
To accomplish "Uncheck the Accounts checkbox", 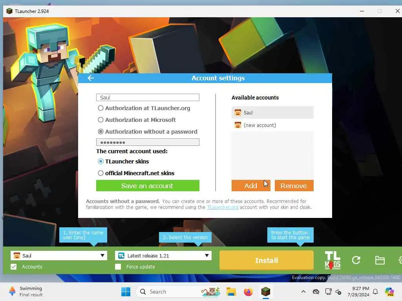I will [x=14, y=267].
